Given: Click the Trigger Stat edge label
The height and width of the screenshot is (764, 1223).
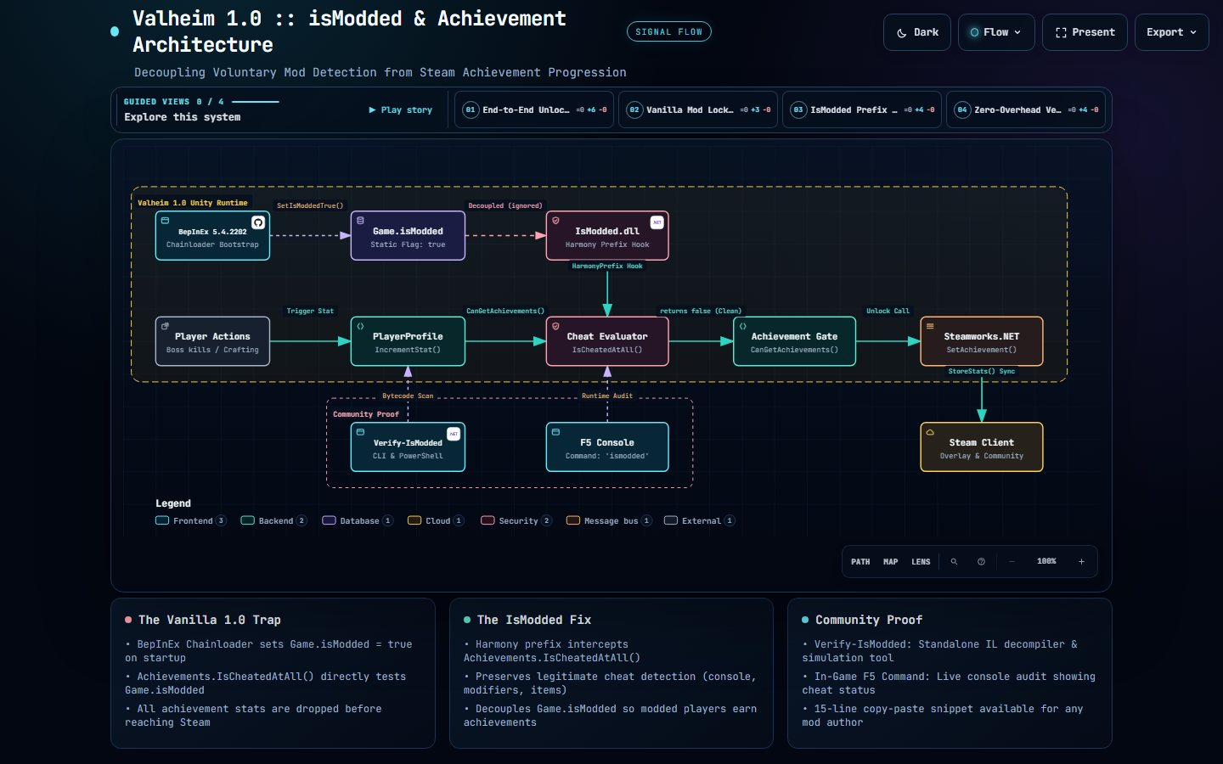Looking at the screenshot, I should (x=310, y=312).
